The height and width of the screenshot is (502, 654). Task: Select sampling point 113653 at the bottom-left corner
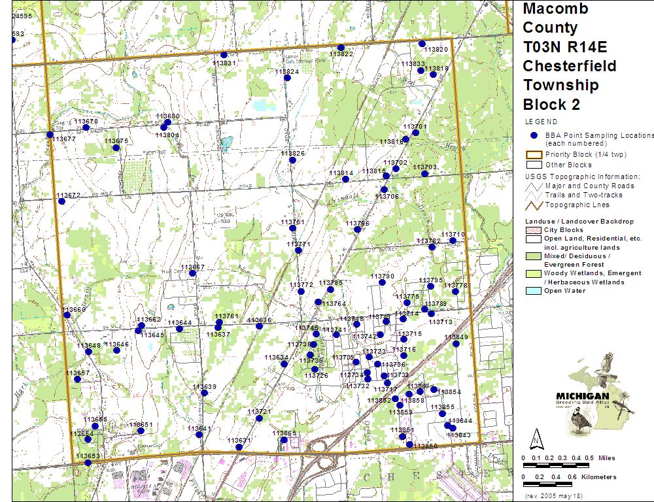88,463
